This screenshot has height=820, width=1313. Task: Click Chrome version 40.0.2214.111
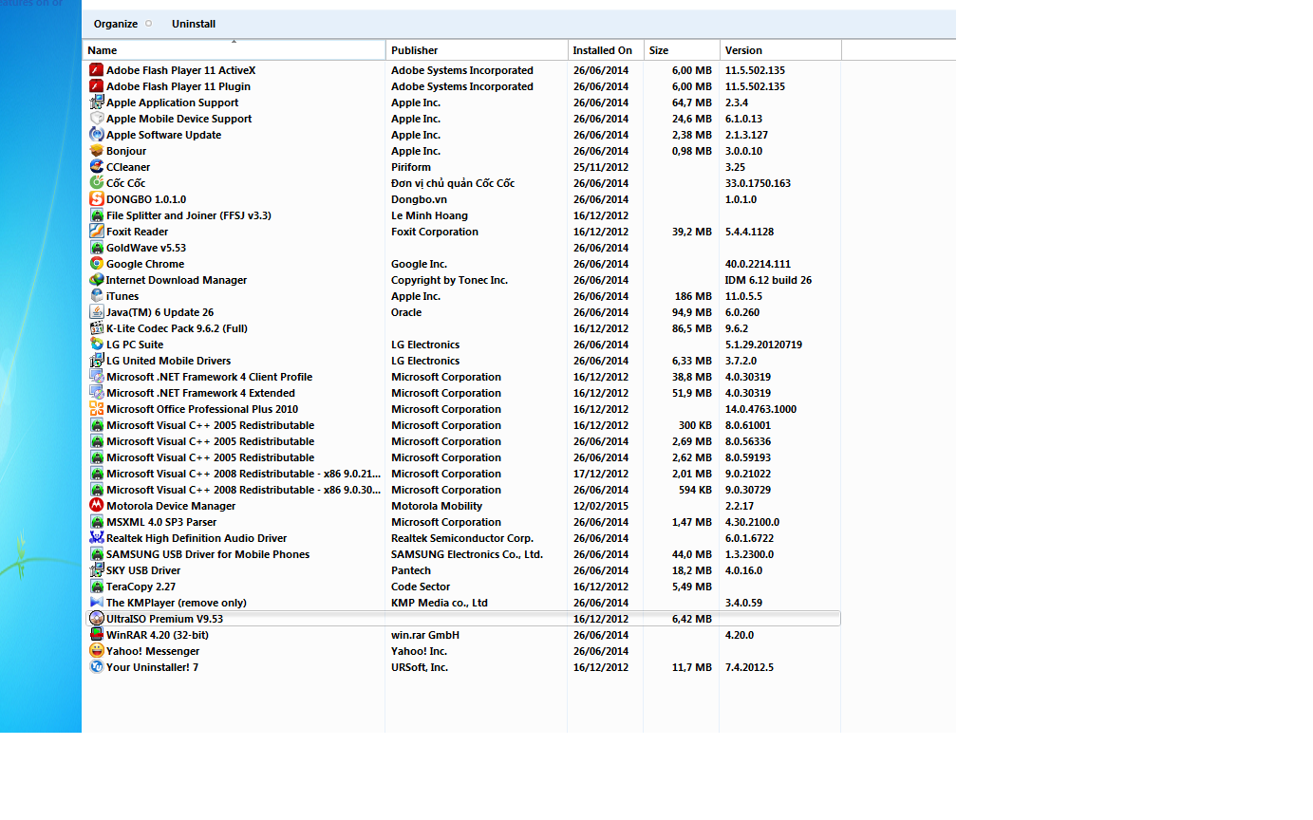(x=758, y=264)
